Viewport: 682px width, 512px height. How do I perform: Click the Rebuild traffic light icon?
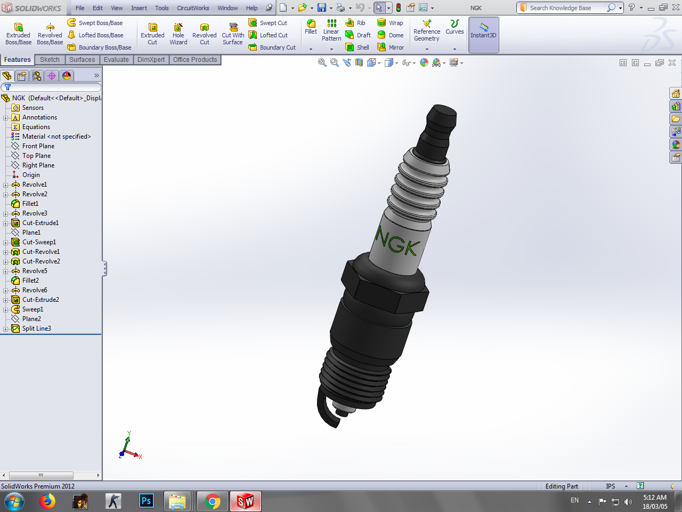pyautogui.click(x=398, y=8)
